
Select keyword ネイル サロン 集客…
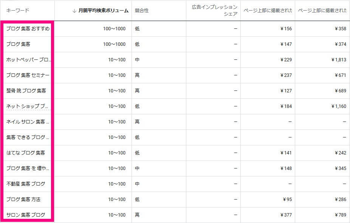[x=28, y=122]
